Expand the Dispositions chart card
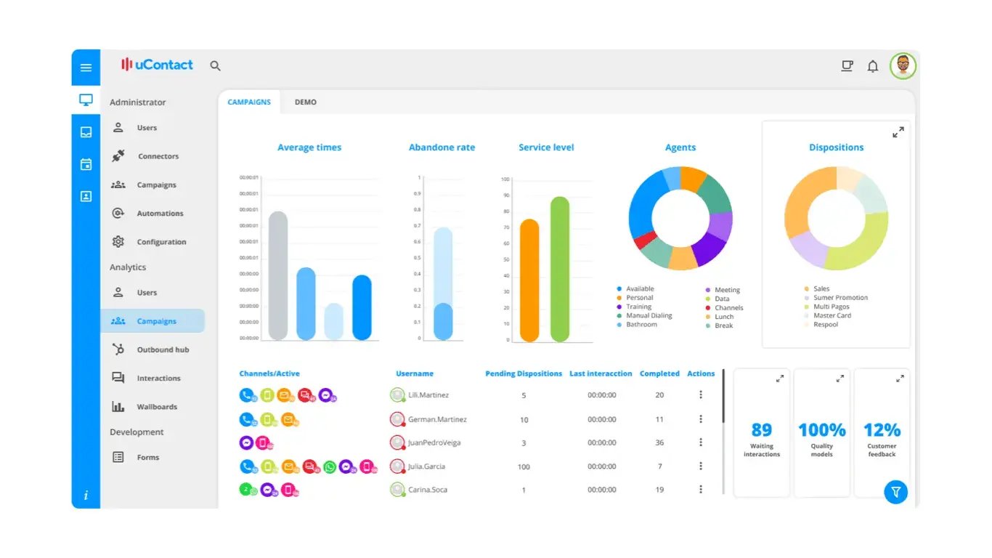Viewport: 992px width, 558px height. tap(898, 132)
